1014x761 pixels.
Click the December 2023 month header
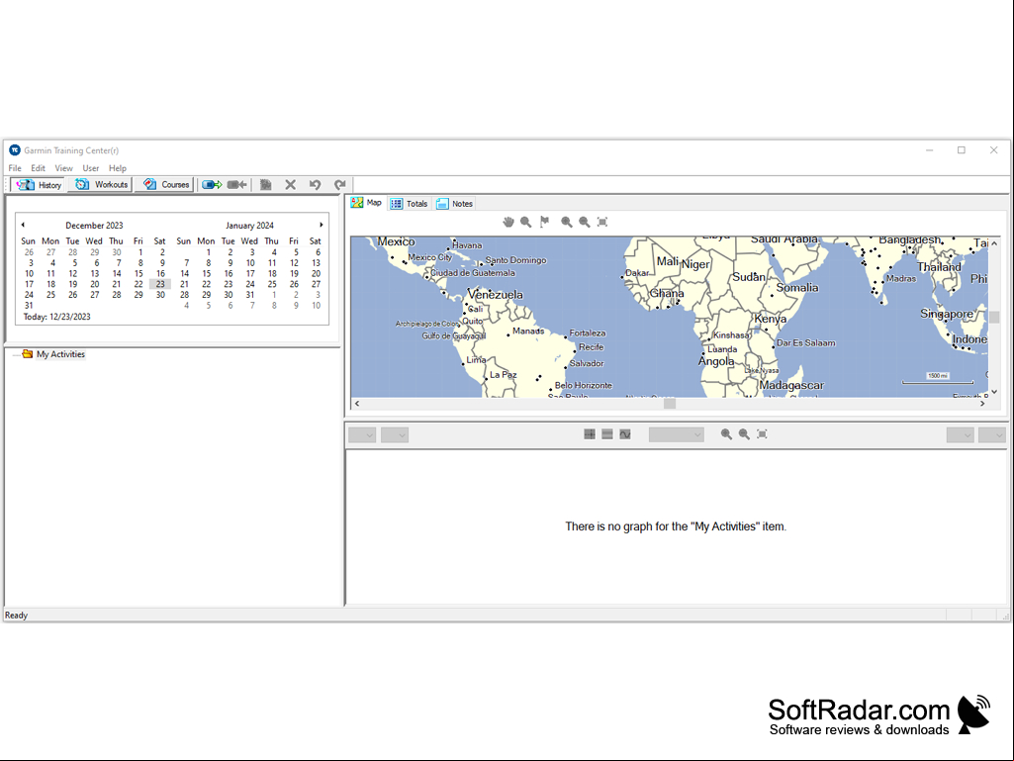click(x=94, y=226)
